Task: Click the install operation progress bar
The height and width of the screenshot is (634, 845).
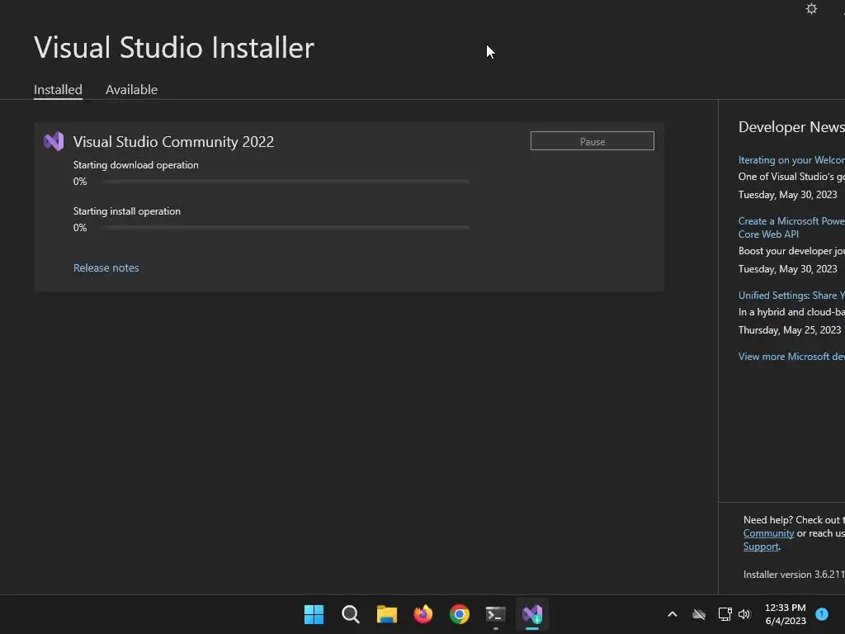Action: click(x=286, y=228)
